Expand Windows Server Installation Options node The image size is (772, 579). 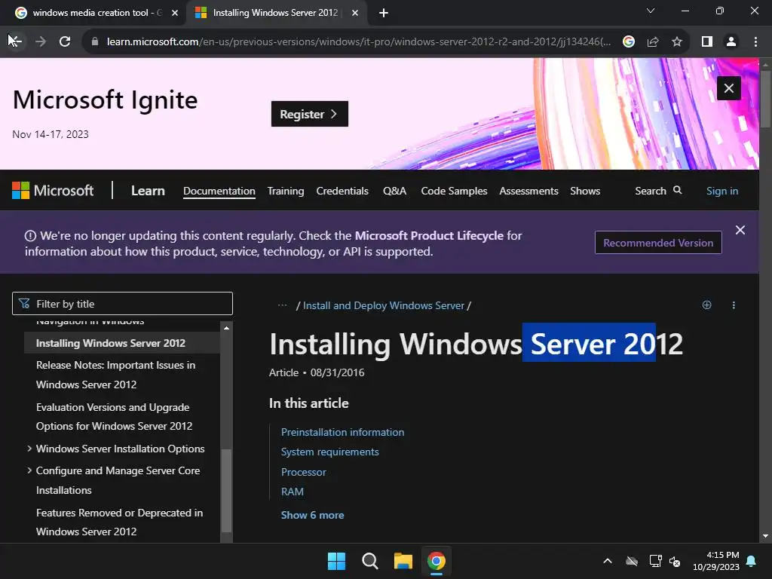point(29,449)
